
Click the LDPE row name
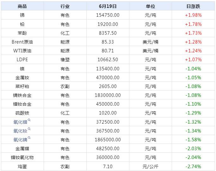22,60
